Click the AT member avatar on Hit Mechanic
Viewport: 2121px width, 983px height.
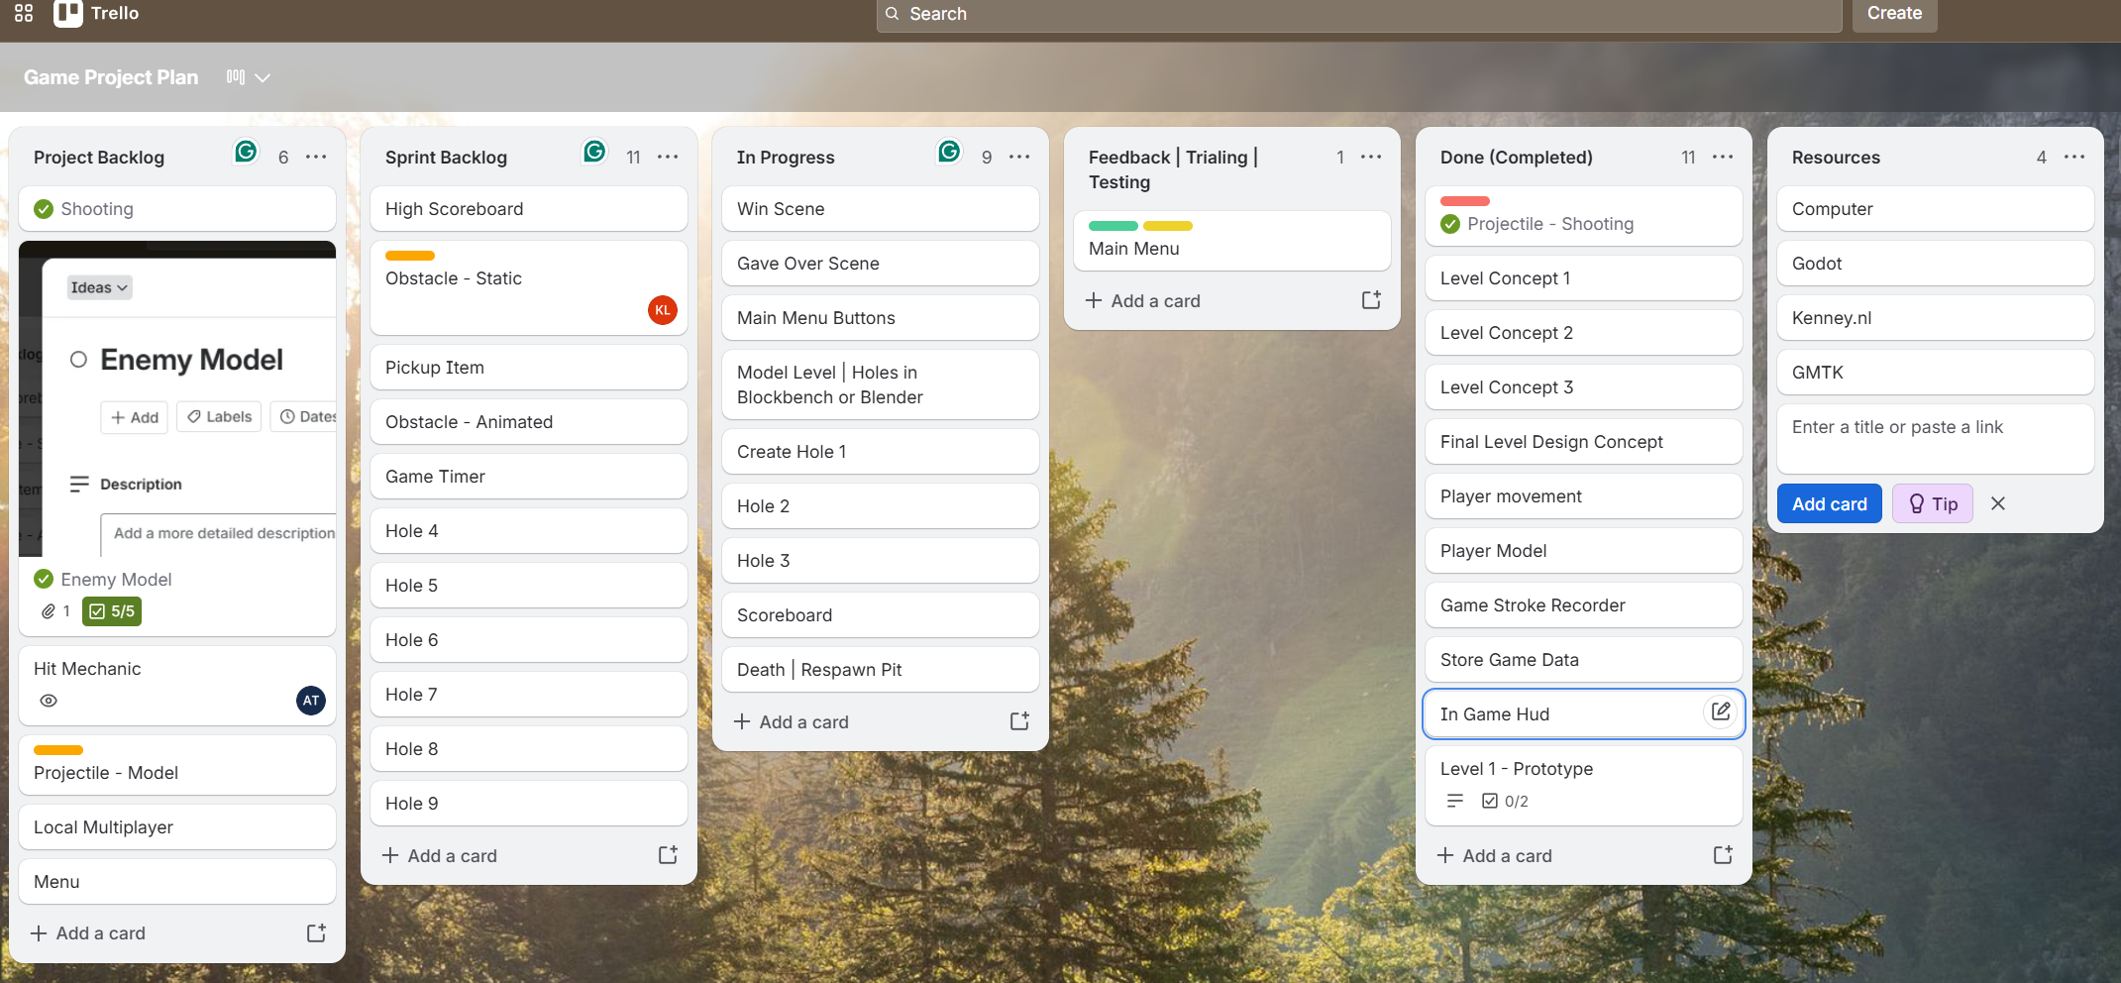click(311, 701)
